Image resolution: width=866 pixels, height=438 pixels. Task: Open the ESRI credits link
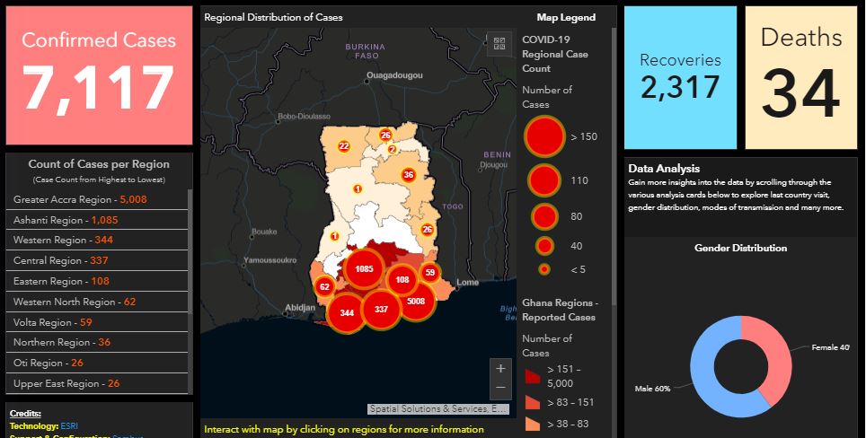[71, 425]
